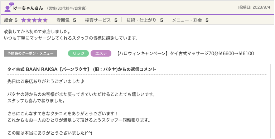
Task: Click the 予約時のクーポン・メニュー label
Action: tap(30, 53)
